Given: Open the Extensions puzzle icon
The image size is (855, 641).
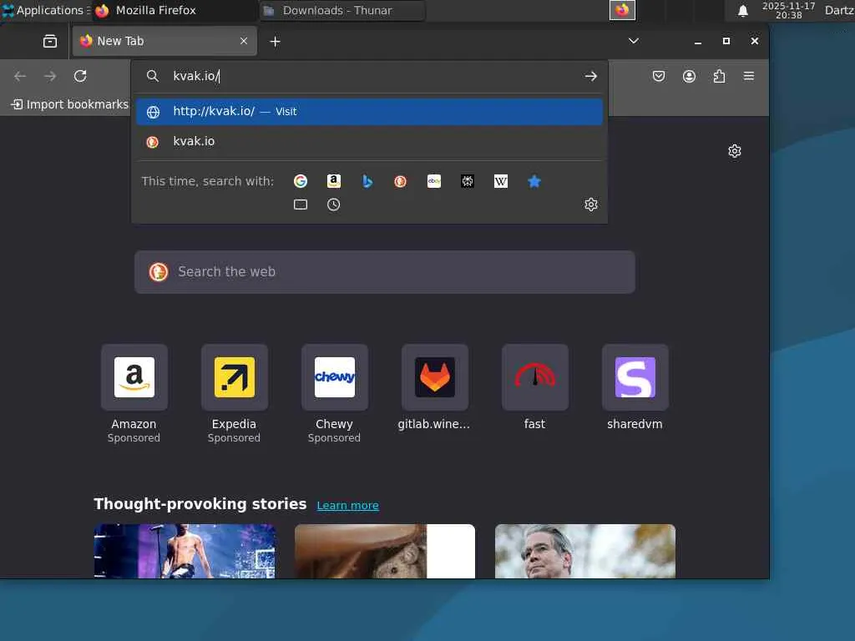Looking at the screenshot, I should 719,76.
